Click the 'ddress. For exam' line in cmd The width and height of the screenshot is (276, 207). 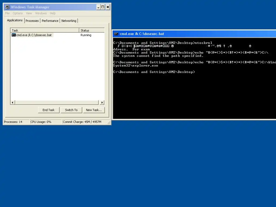tap(131, 49)
